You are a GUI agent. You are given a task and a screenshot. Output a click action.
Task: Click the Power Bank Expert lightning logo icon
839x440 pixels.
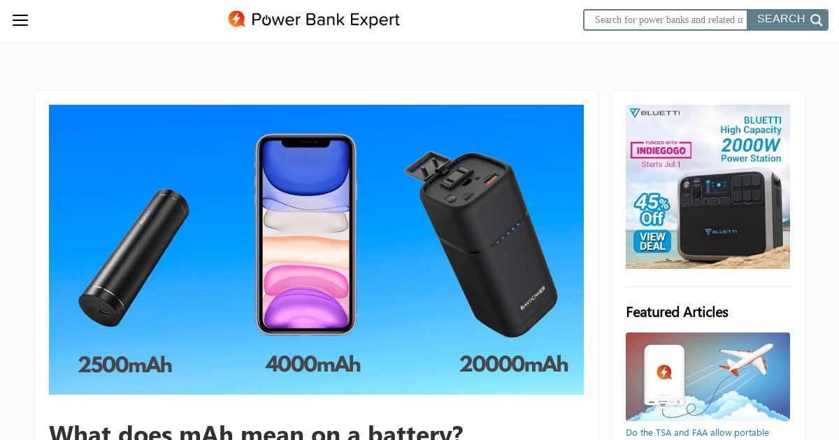pos(237,20)
